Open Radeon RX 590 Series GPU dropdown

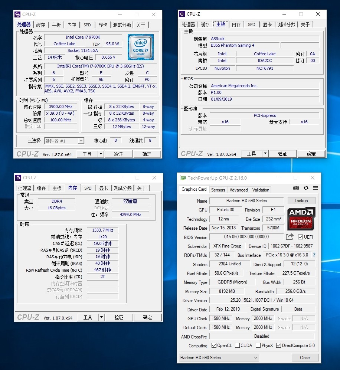point(219,357)
